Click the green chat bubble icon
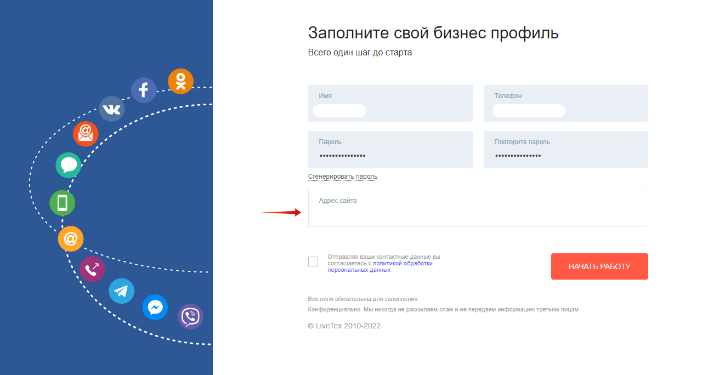Image resolution: width=725 pixels, height=375 pixels. (69, 165)
